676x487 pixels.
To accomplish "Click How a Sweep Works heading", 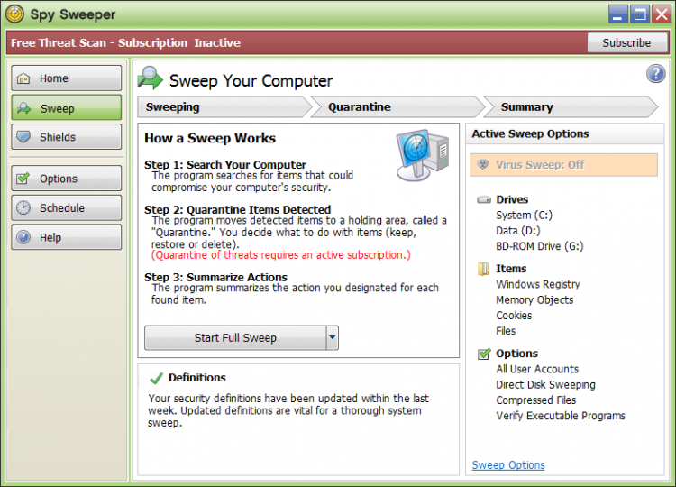I will click(x=210, y=138).
